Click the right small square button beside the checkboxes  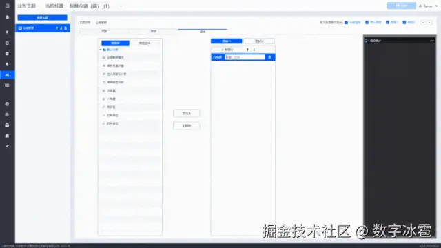pyautogui.click(x=429, y=23)
